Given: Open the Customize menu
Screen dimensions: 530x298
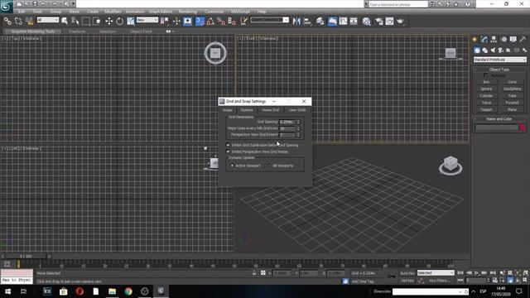Looking at the screenshot, I should pos(214,12).
